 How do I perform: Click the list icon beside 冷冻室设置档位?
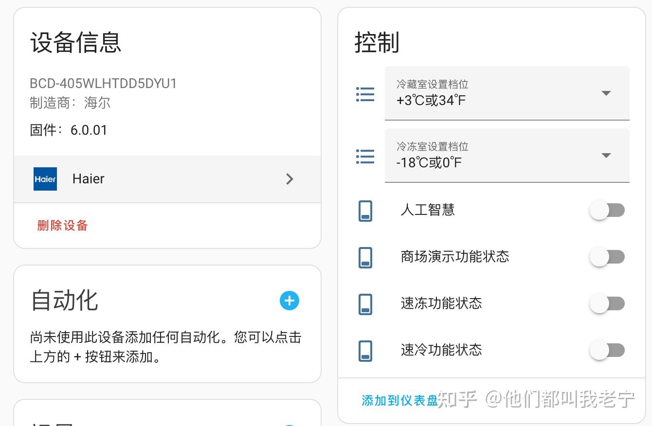tap(365, 156)
